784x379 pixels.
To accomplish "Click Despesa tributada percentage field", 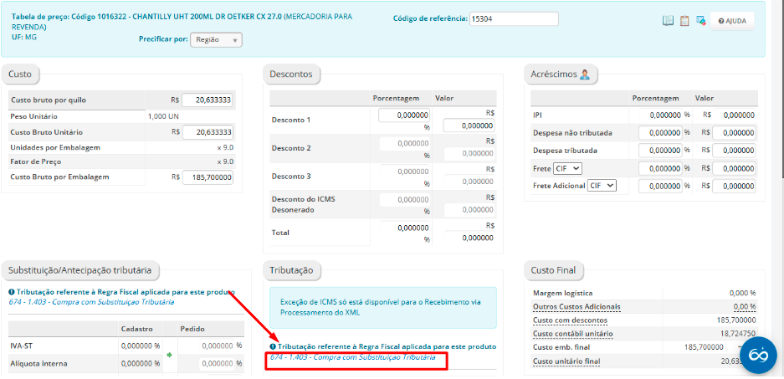I will coord(659,151).
